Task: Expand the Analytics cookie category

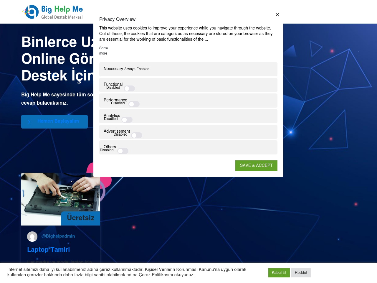Action: [x=112, y=115]
